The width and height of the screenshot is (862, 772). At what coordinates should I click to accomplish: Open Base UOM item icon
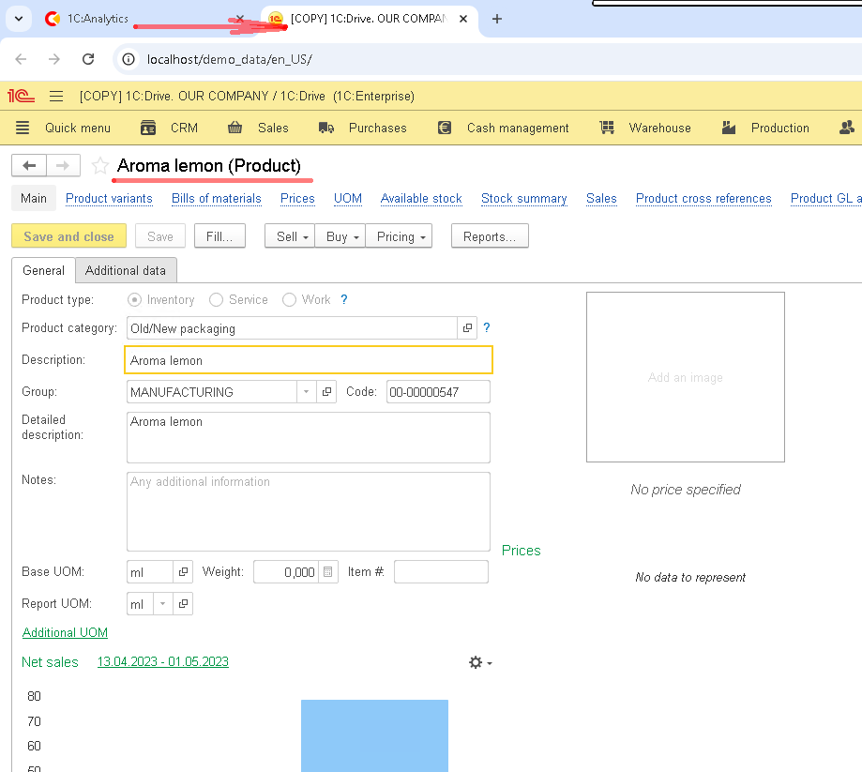pos(183,572)
